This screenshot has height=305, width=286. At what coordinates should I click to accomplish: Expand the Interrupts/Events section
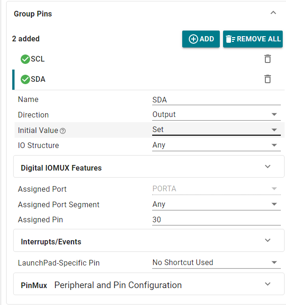[x=149, y=241]
